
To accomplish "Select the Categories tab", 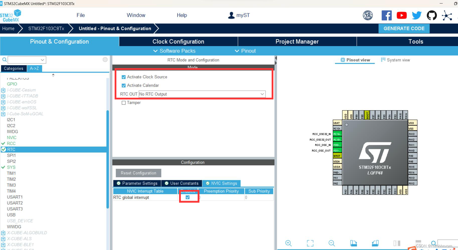I will (x=14, y=68).
